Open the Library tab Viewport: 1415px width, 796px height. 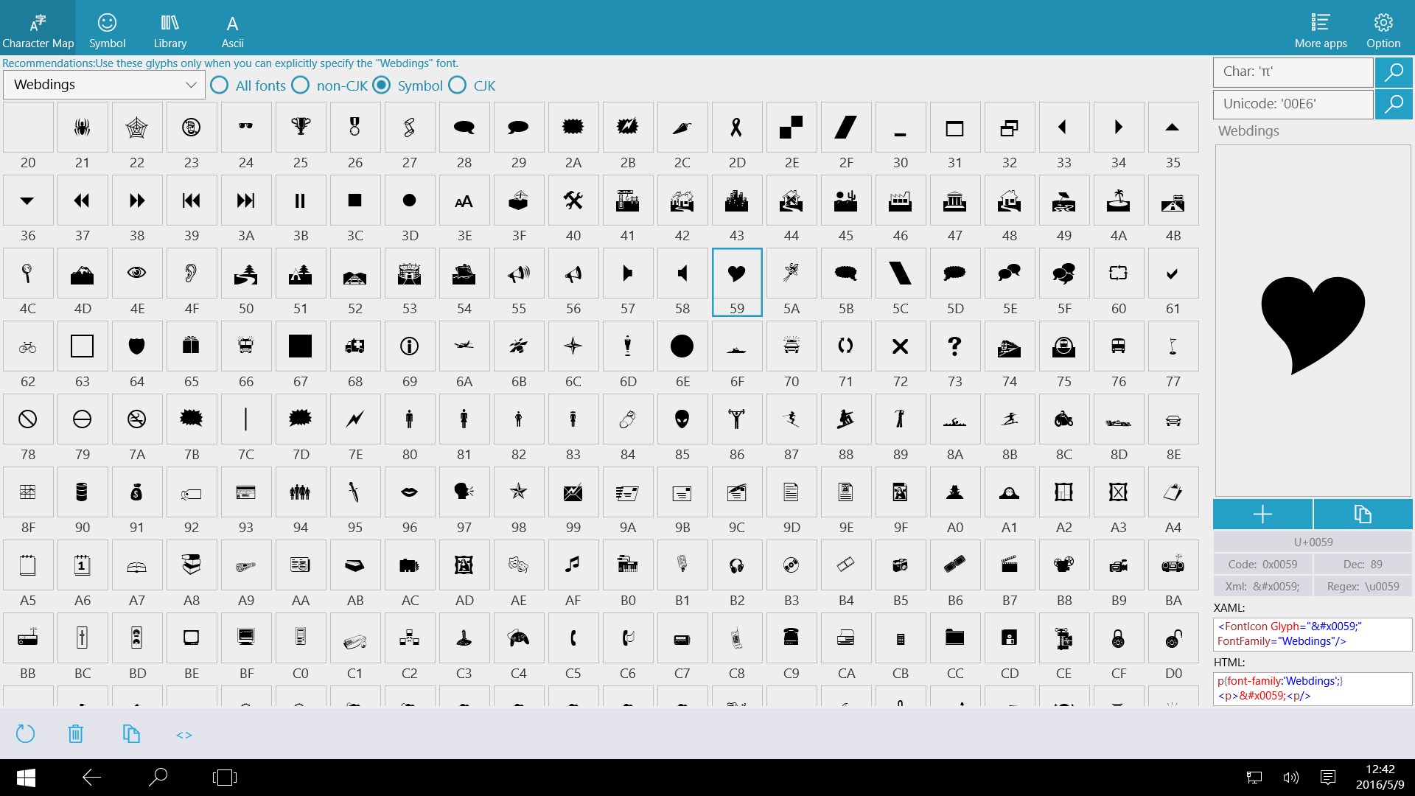coord(170,29)
